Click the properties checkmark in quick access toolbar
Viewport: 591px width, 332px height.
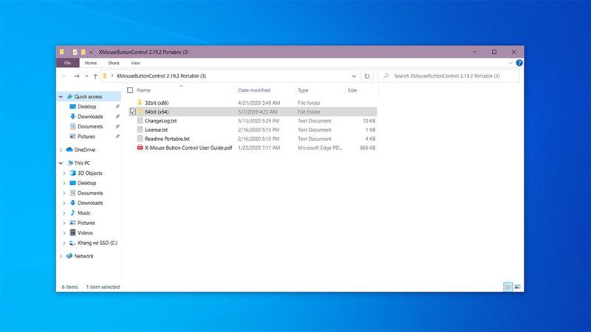pyautogui.click(x=75, y=52)
